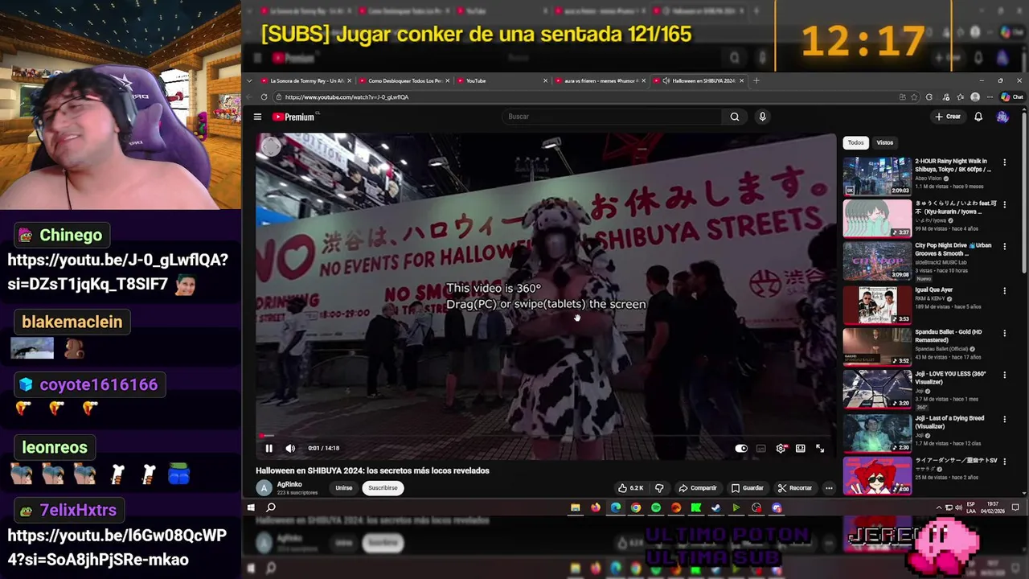Open a new browser tab with plus
Image resolution: width=1029 pixels, height=579 pixels.
[756, 80]
